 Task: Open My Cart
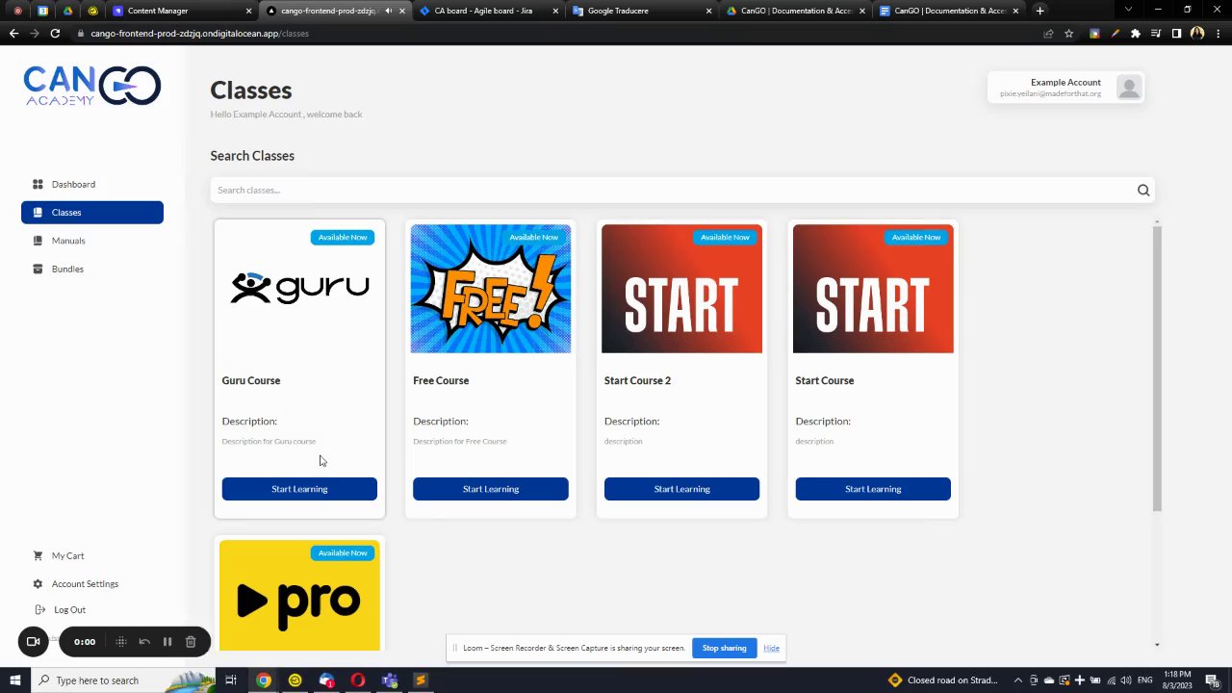[67, 555]
